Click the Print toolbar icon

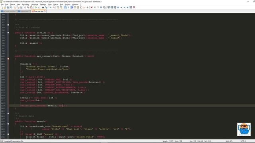(21, 8)
